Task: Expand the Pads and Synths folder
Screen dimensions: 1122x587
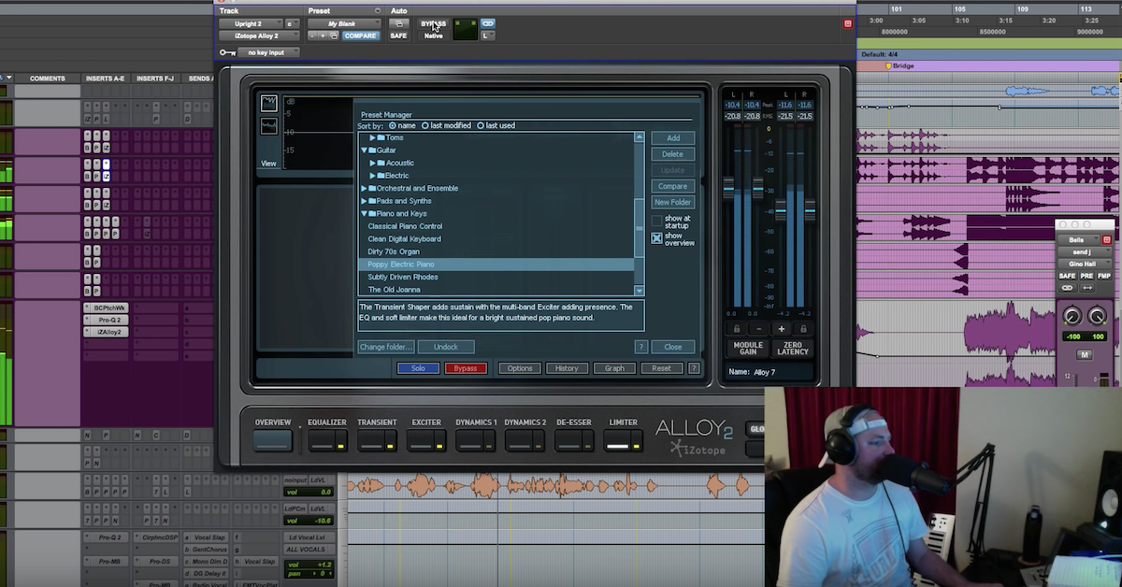Action: tap(364, 201)
